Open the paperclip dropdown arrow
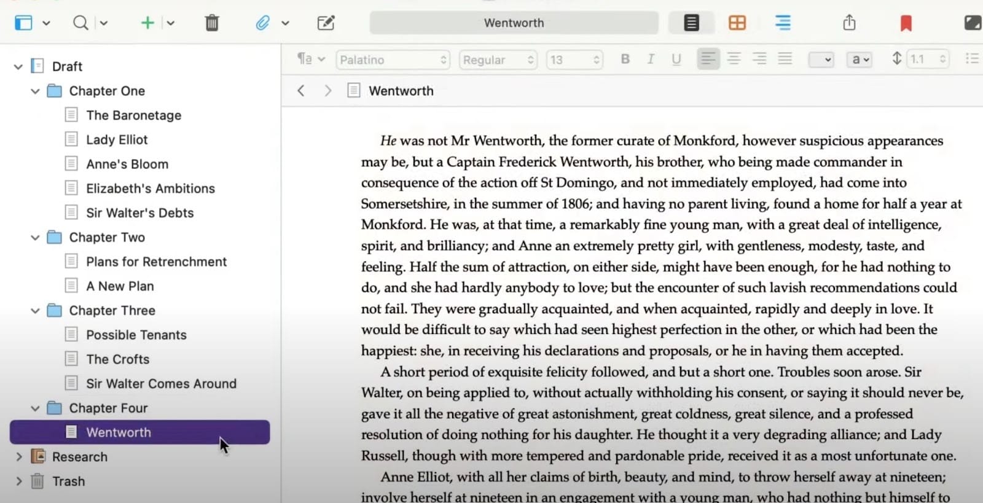The height and width of the screenshot is (503, 983). point(285,23)
